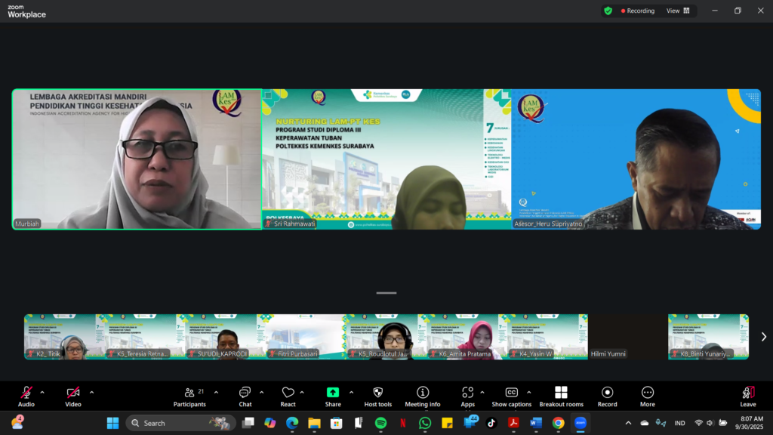Open Adobe Acrobat from the taskbar
The height and width of the screenshot is (435, 773).
[513, 423]
